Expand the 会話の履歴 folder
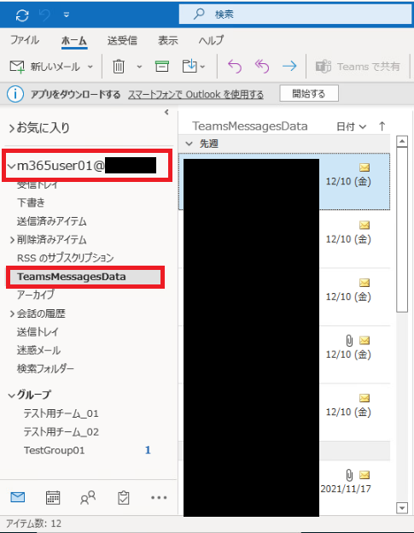The image size is (414, 533). point(12,313)
